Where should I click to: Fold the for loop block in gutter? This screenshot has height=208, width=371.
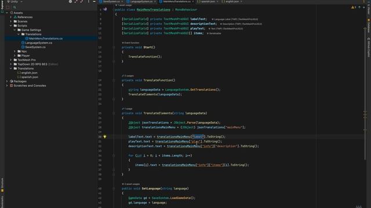coord(114,155)
